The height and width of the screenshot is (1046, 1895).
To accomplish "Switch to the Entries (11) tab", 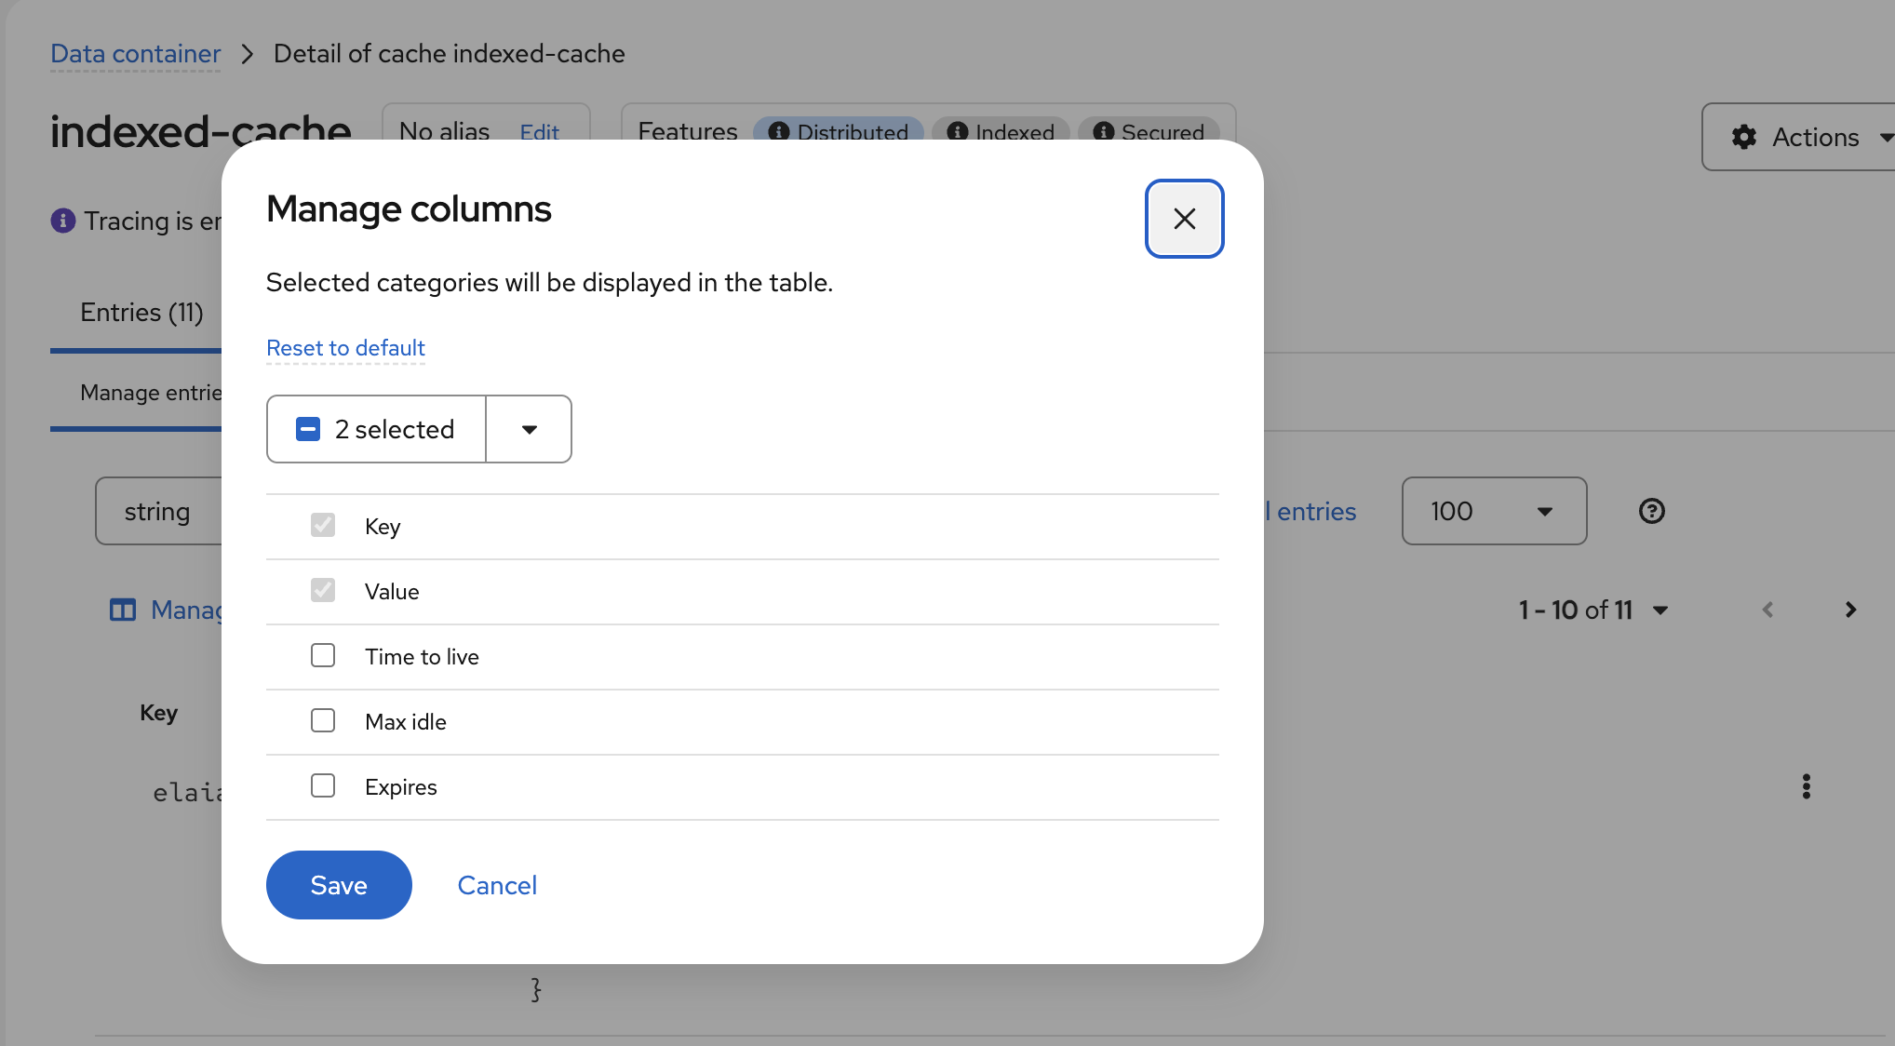I will 141,313.
